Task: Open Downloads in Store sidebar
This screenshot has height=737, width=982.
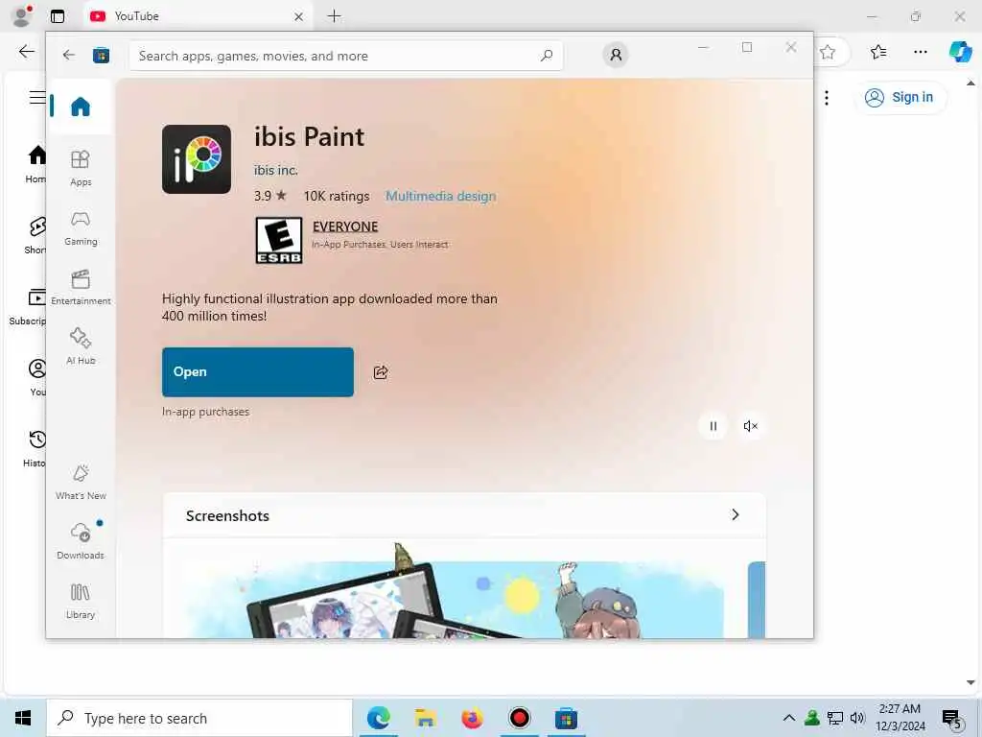Action: 81,541
